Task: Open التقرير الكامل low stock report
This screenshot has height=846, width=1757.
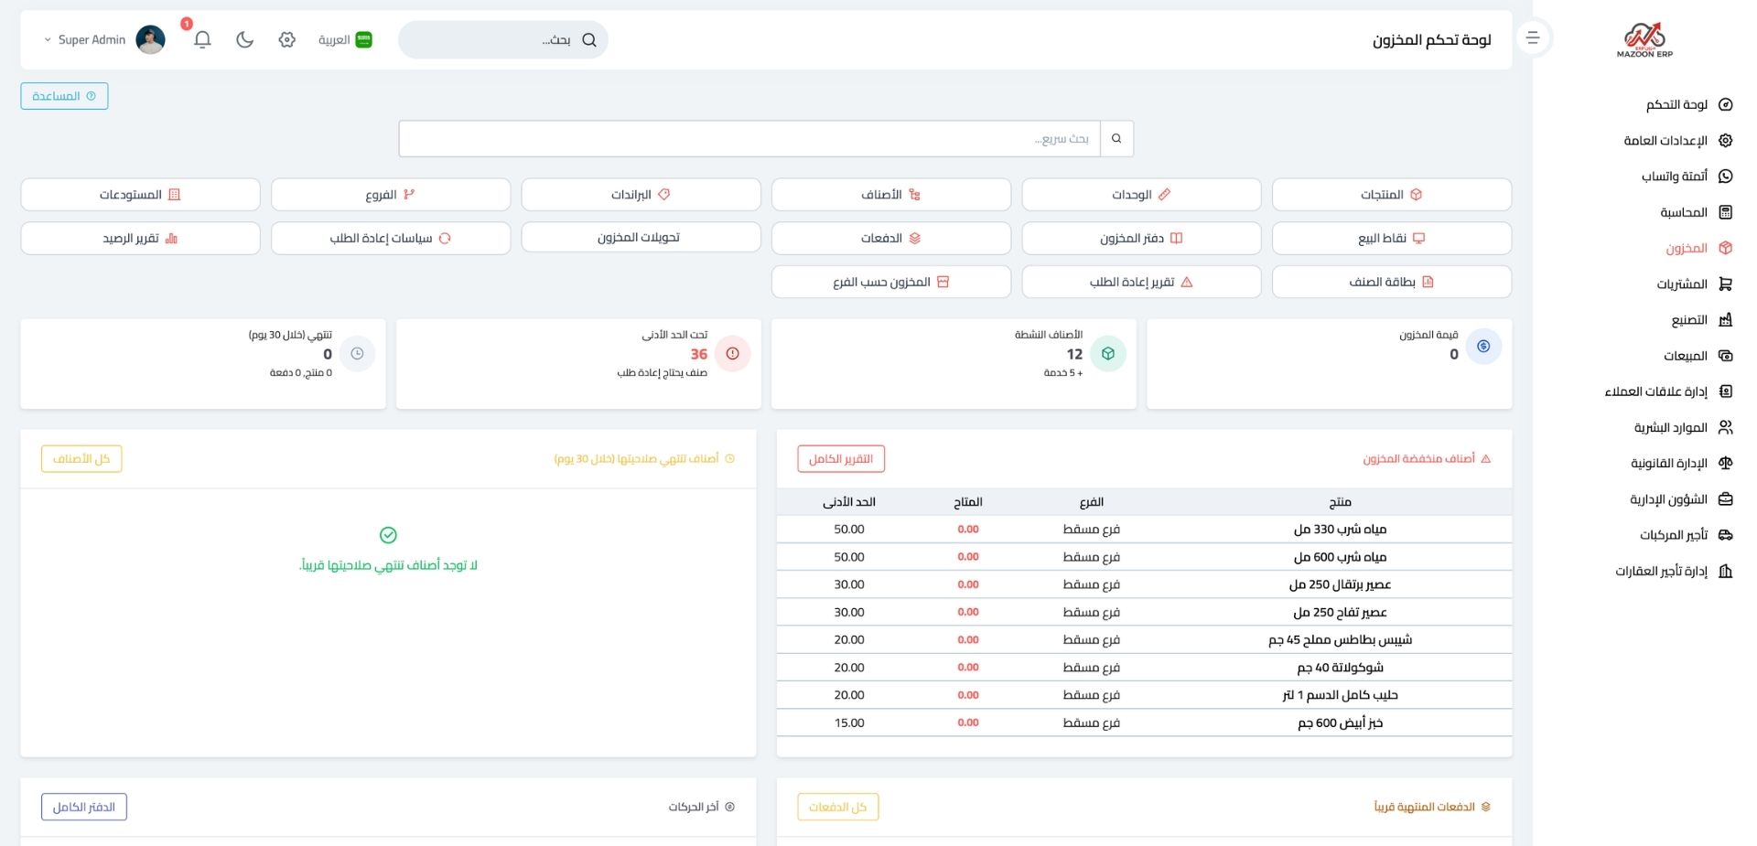Action: (840, 459)
